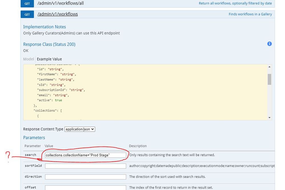Click 'Finds workflows in a Gallery' summary
The width and height of the screenshot is (285, 190).
(250, 14)
